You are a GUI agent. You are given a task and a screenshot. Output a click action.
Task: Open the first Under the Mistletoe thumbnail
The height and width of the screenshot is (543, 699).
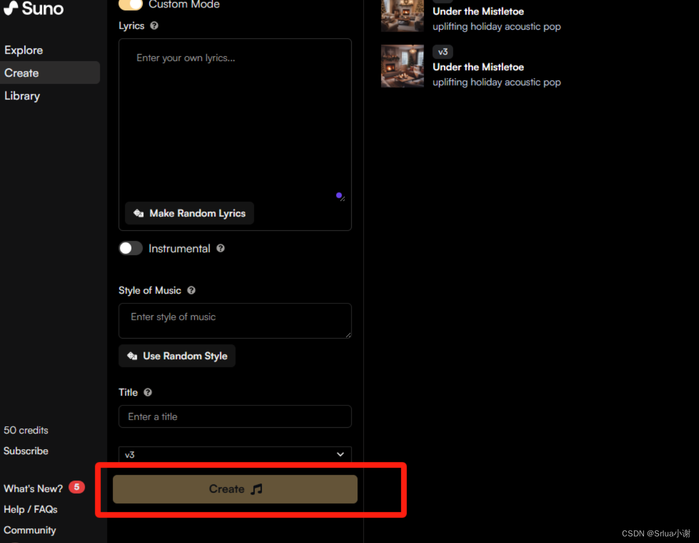tap(402, 15)
